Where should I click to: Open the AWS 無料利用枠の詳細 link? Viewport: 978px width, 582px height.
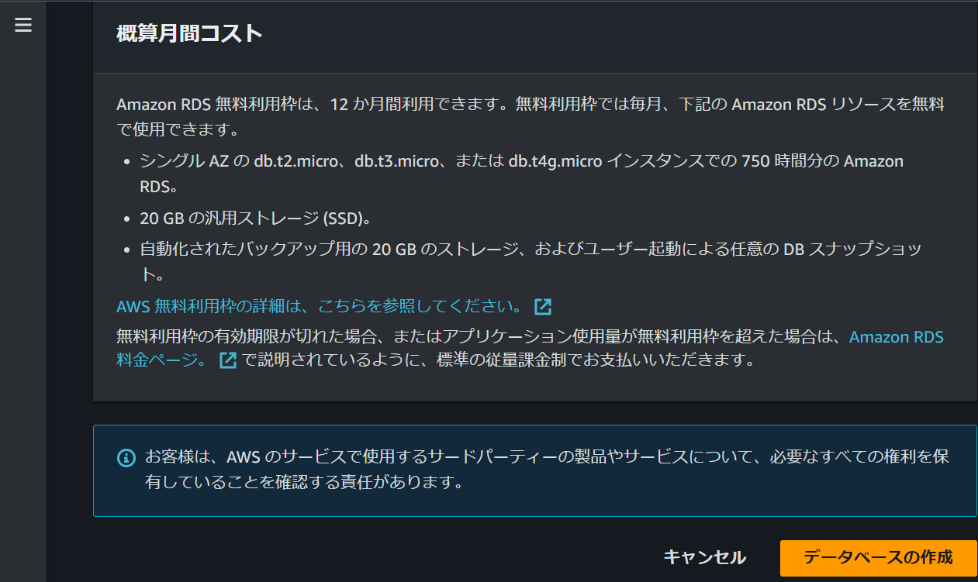coord(320,306)
